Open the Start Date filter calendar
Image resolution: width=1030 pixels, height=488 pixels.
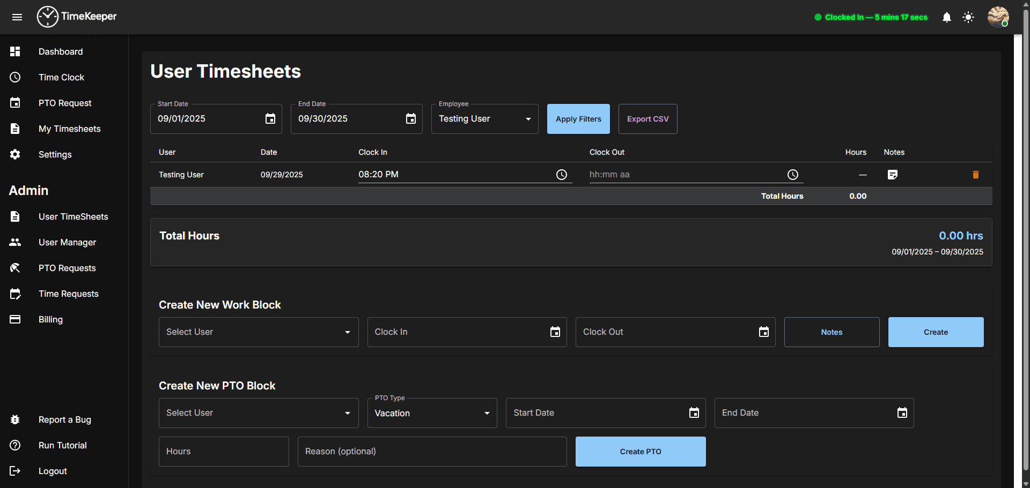270,119
